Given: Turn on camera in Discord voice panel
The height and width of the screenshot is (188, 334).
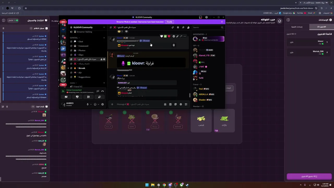Looking at the screenshot, I should [66, 97].
